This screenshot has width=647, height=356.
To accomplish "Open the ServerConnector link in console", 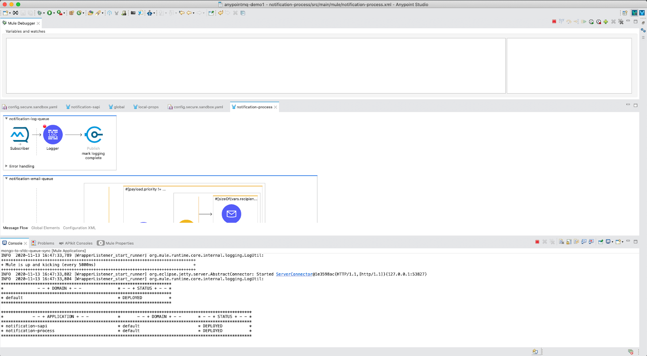I will pyautogui.click(x=294, y=274).
